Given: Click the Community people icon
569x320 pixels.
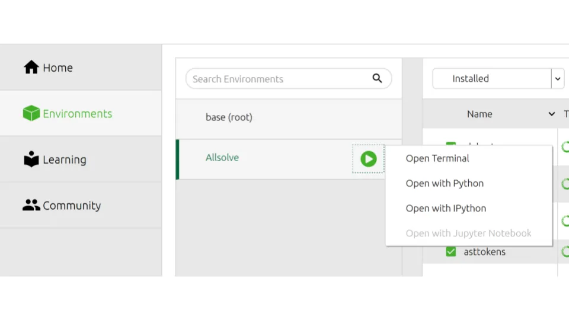Looking at the screenshot, I should pos(31,205).
